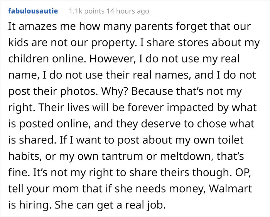This screenshot has height=217, width=270.
Task: Click the 1.1k points score text
Action: (x=88, y=12)
